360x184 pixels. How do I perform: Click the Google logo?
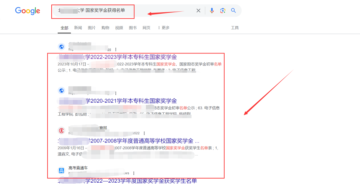(28, 11)
